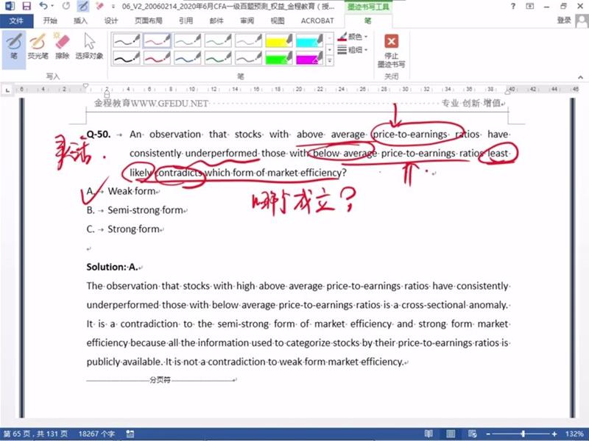Screen dimensions: 589x441
Task: Open the Help question mark icon
Action: point(513,6)
